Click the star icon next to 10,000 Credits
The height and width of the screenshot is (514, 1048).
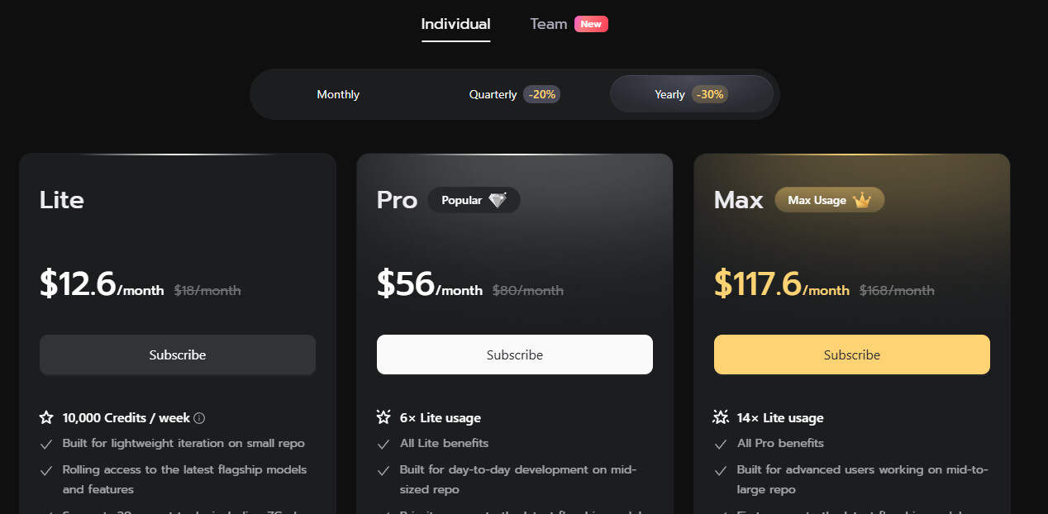coord(47,418)
